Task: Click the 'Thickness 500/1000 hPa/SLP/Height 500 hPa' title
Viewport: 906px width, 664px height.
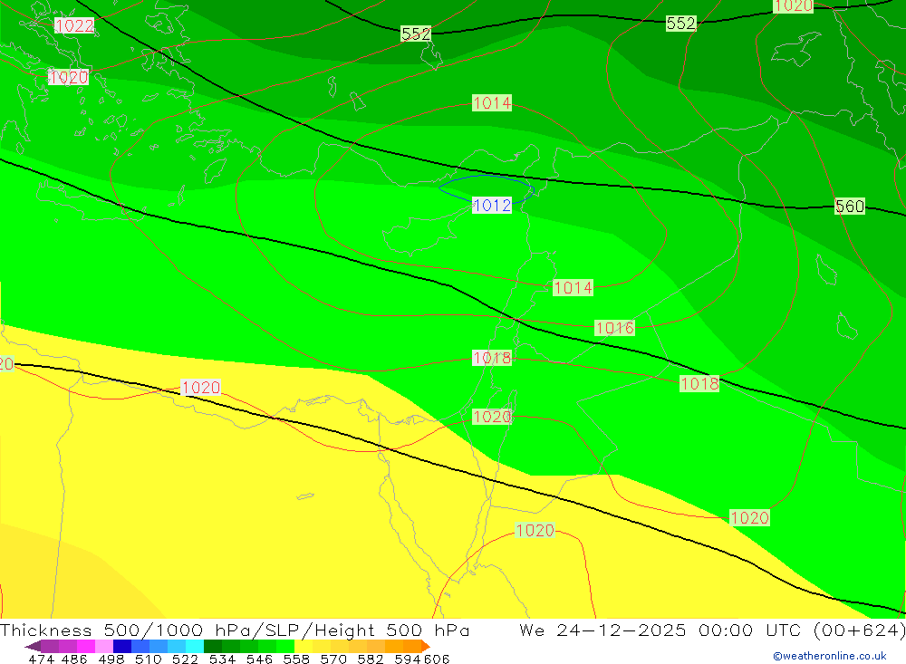Action: click(235, 630)
